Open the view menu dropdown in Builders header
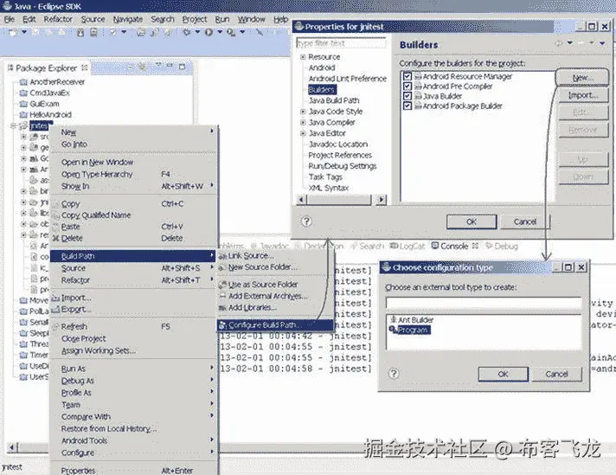 click(x=602, y=42)
